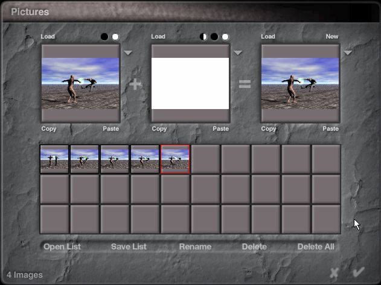The image size is (381, 285).
Task: Cancel the Pictures dialog with X icon
Action: [x=335, y=273]
